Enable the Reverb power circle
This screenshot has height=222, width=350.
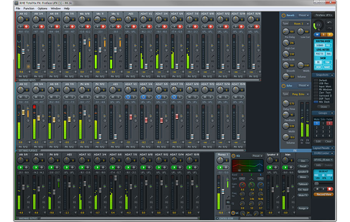click(x=283, y=15)
